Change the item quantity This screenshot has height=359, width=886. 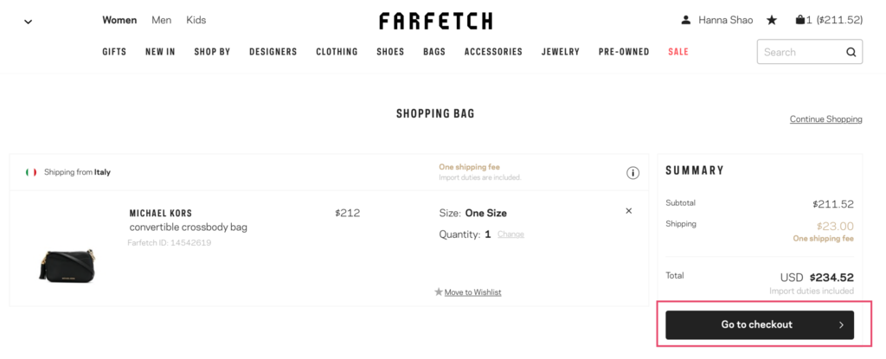point(510,234)
